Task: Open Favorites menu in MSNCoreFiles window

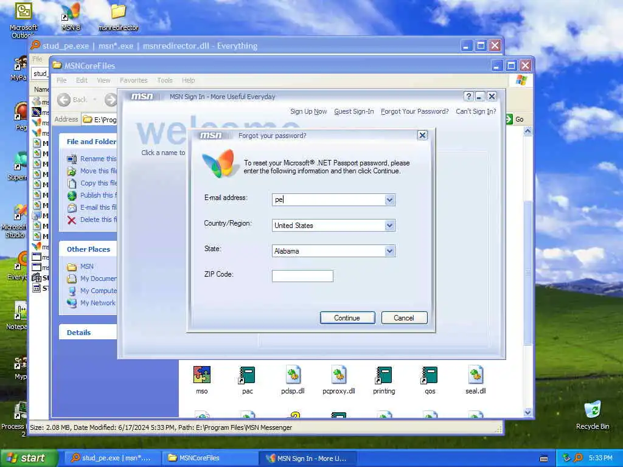Action: click(x=133, y=80)
